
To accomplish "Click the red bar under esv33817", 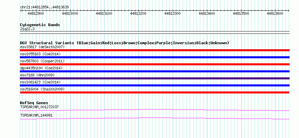I will coord(155,50).
